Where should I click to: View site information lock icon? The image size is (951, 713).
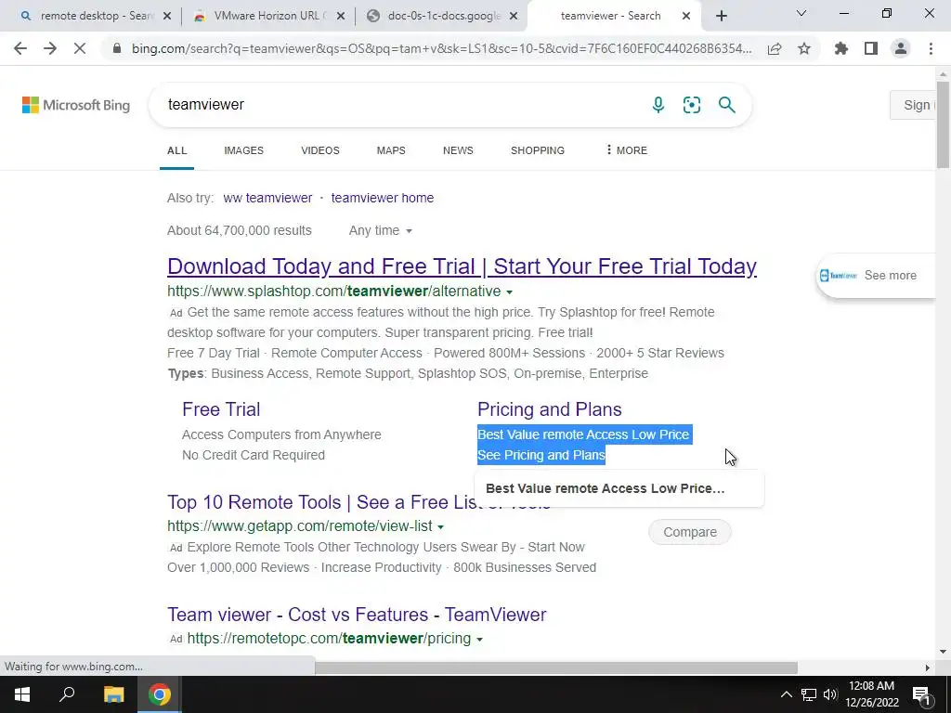pyautogui.click(x=117, y=48)
